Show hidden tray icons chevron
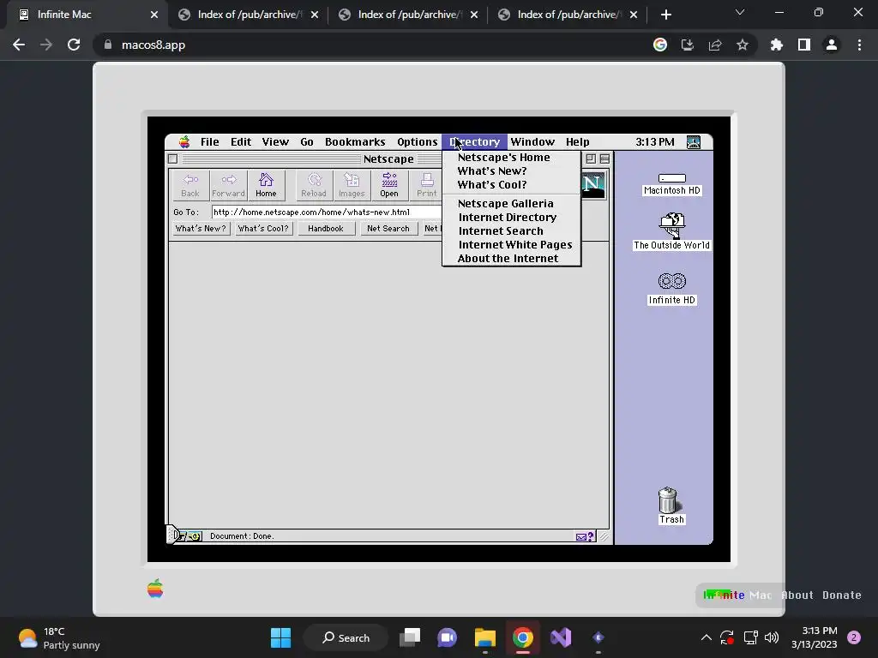Image resolution: width=878 pixels, height=658 pixels. point(707,637)
